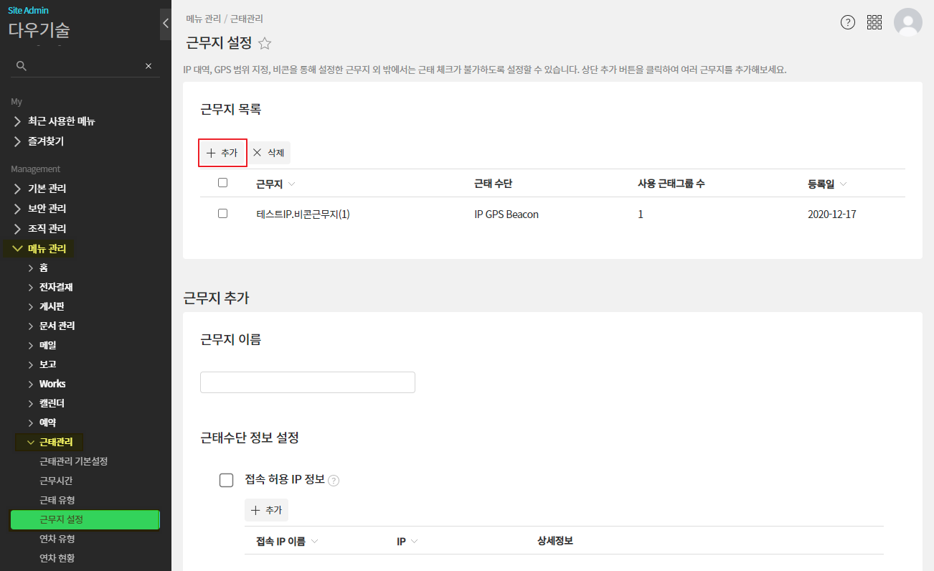The height and width of the screenshot is (571, 934).
Task: Open the 테스트IP.비콘근무지(1) entry
Action: pyautogui.click(x=303, y=214)
